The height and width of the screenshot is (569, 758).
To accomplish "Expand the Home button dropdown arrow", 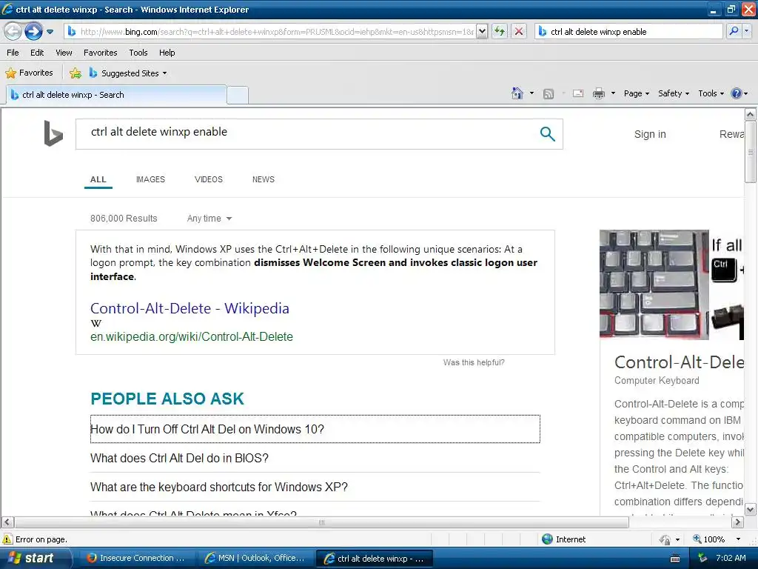I will [531, 93].
